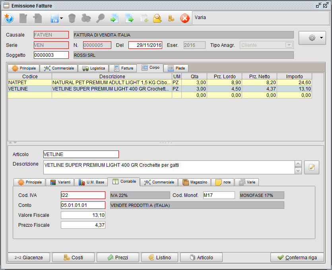Click the detach window icon in title bar
Image resolution: width=332 pixels, height=270 pixels.
click(x=318, y=6)
